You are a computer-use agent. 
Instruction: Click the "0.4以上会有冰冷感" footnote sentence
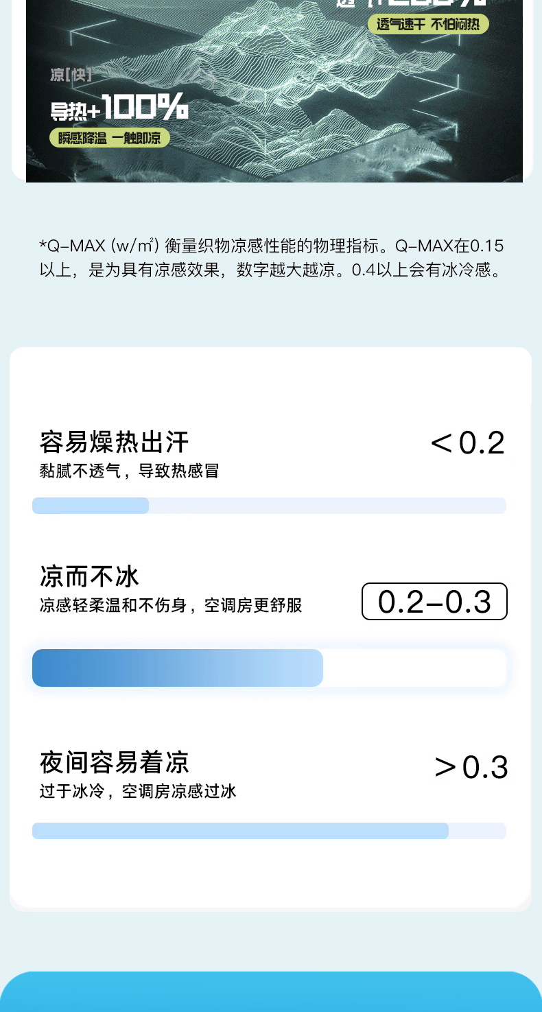click(425, 270)
